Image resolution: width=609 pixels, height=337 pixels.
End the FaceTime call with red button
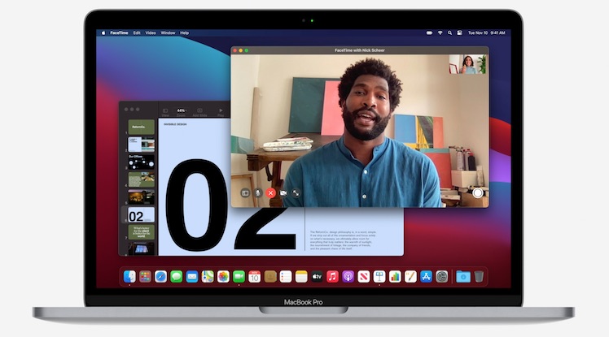coord(270,193)
